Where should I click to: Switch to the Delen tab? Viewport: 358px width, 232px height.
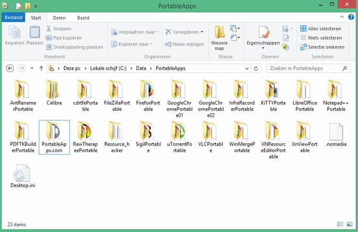click(59, 18)
